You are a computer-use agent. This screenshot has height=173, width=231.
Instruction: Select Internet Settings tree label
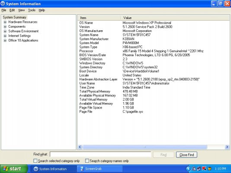click(19, 36)
